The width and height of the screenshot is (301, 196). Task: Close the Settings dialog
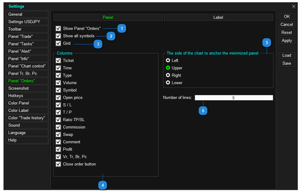294,6
